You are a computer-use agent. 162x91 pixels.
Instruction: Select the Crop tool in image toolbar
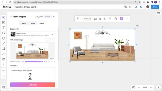[x=100, y=19]
